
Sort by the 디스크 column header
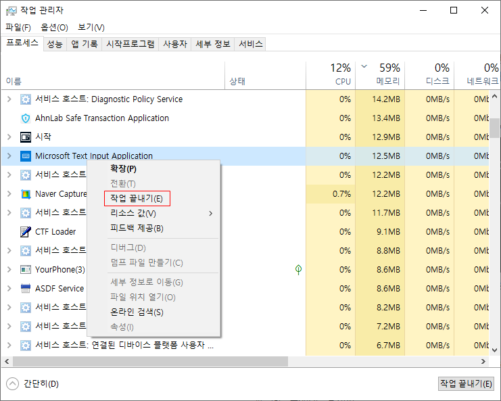point(429,76)
